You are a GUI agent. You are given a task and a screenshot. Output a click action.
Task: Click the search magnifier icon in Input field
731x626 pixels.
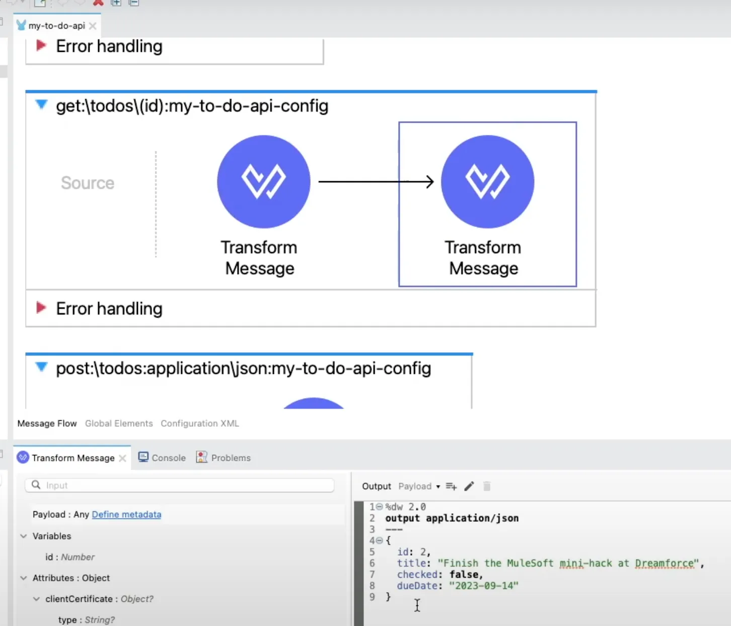coord(36,485)
